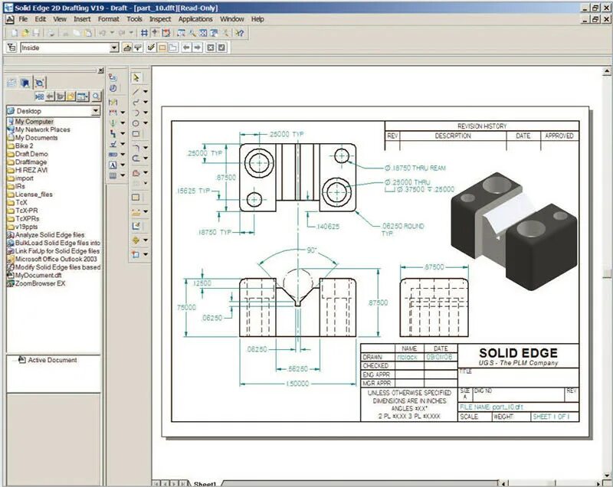Open the Insert menu
The height and width of the screenshot is (487, 613).
click(x=82, y=19)
